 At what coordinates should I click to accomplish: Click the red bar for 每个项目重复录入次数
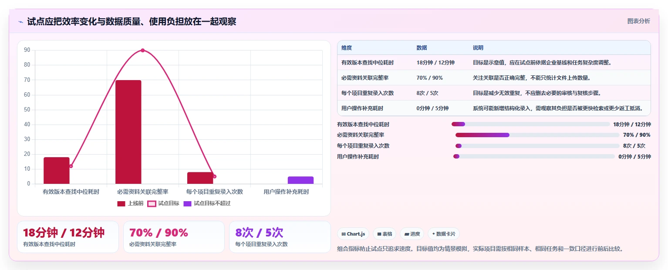click(200, 178)
